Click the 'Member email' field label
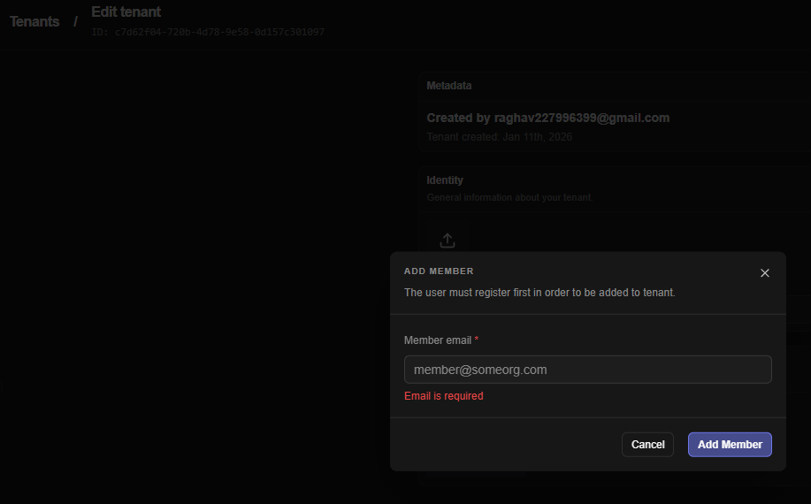811x504 pixels. (x=438, y=340)
